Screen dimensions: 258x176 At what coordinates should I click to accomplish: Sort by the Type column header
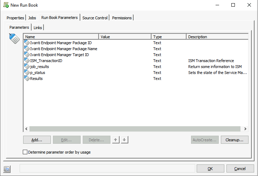(x=169, y=37)
